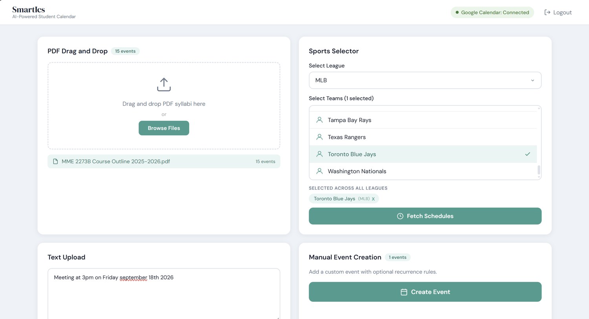
Task: Deselect Toronto Blue Jays via its checkmark
Action: point(527,154)
